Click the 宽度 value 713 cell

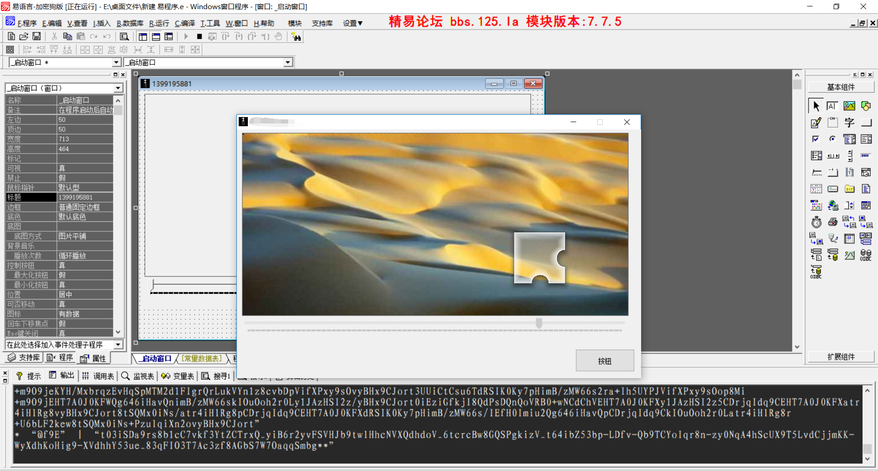(x=85, y=139)
